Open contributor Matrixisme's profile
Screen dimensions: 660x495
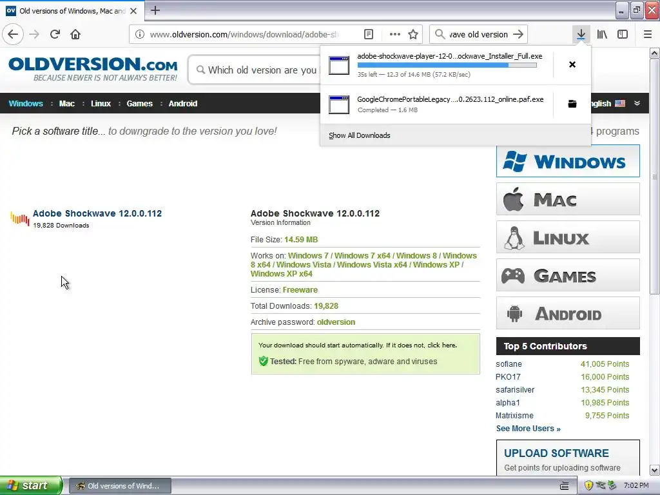514,416
